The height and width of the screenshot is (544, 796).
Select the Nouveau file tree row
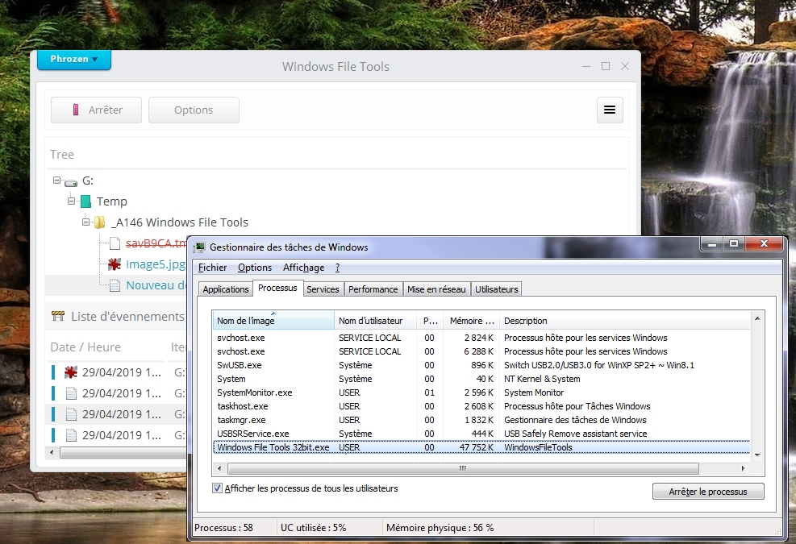(116, 285)
